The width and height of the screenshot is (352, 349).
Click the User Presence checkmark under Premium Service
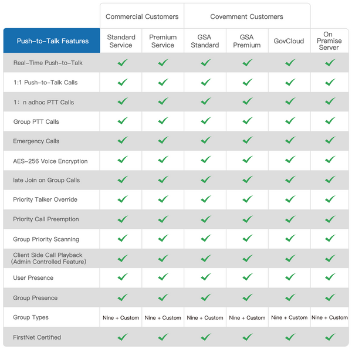point(163,277)
